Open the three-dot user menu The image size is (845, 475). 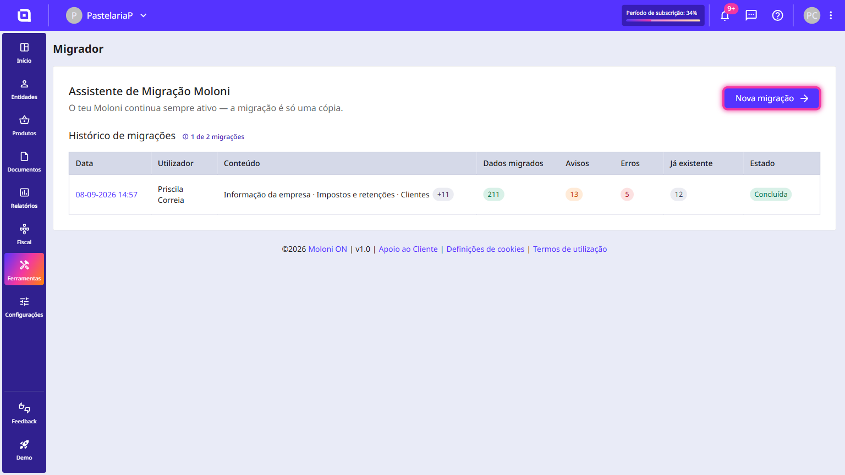pos(831,15)
